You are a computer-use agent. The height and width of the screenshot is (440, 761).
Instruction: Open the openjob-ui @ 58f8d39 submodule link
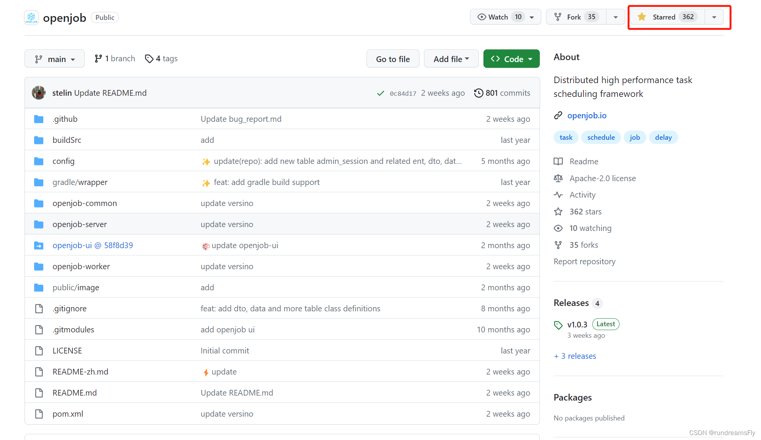pos(93,245)
